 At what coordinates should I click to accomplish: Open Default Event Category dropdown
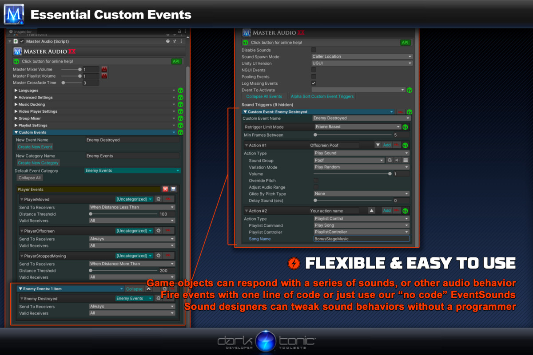132,171
